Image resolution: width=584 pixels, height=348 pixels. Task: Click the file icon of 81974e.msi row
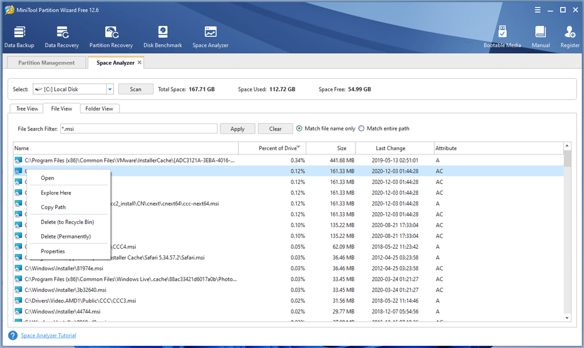[18, 268]
